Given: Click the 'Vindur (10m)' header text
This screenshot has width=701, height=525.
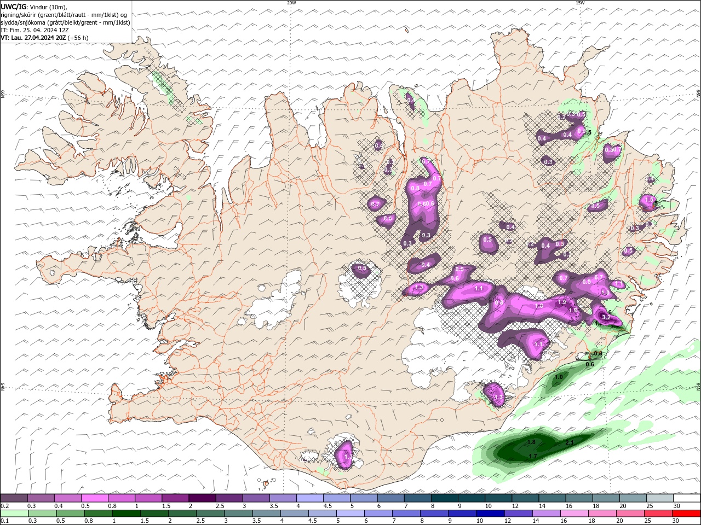Looking at the screenshot, I should [48, 7].
